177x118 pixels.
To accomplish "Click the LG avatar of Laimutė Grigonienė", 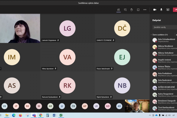I will coord(67,28).
